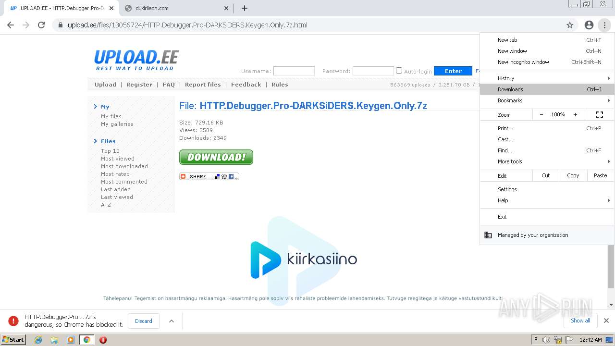Close the downloads bar with the X
Viewport: 615px width, 346px height.
coord(606,321)
